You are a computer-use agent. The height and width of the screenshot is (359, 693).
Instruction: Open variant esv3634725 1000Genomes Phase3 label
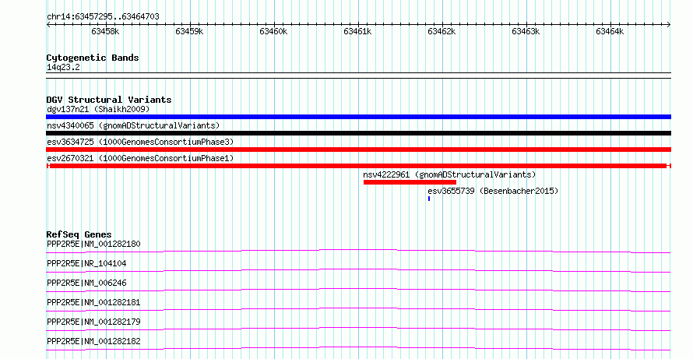tap(140, 142)
